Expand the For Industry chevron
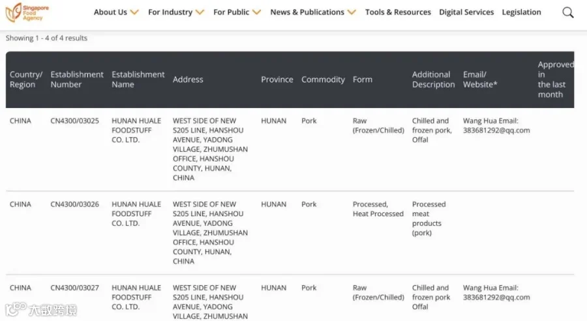587x321 pixels. click(x=200, y=12)
